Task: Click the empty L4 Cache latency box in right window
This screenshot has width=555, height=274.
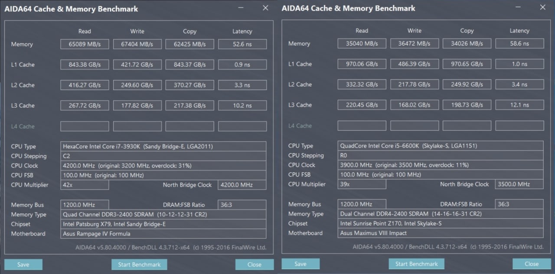Action: tap(519, 125)
